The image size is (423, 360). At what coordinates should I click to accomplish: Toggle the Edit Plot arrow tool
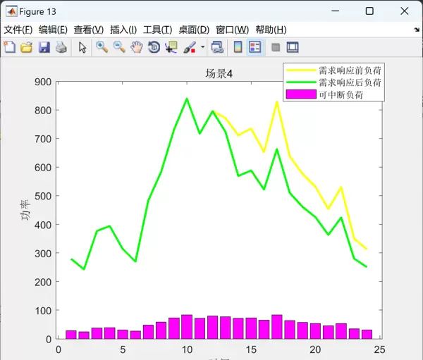(82, 47)
